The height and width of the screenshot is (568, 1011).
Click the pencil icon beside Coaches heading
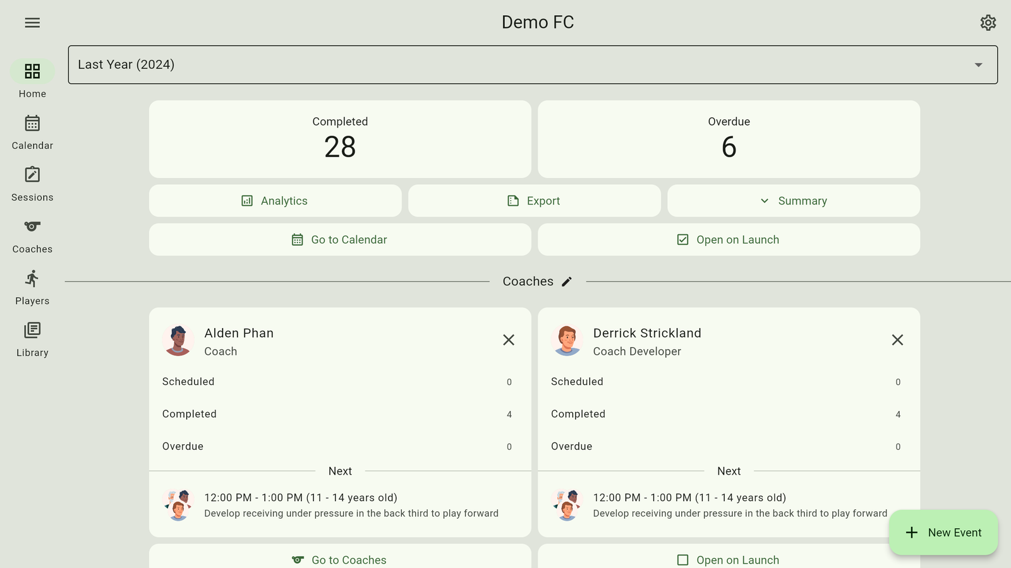point(567,281)
